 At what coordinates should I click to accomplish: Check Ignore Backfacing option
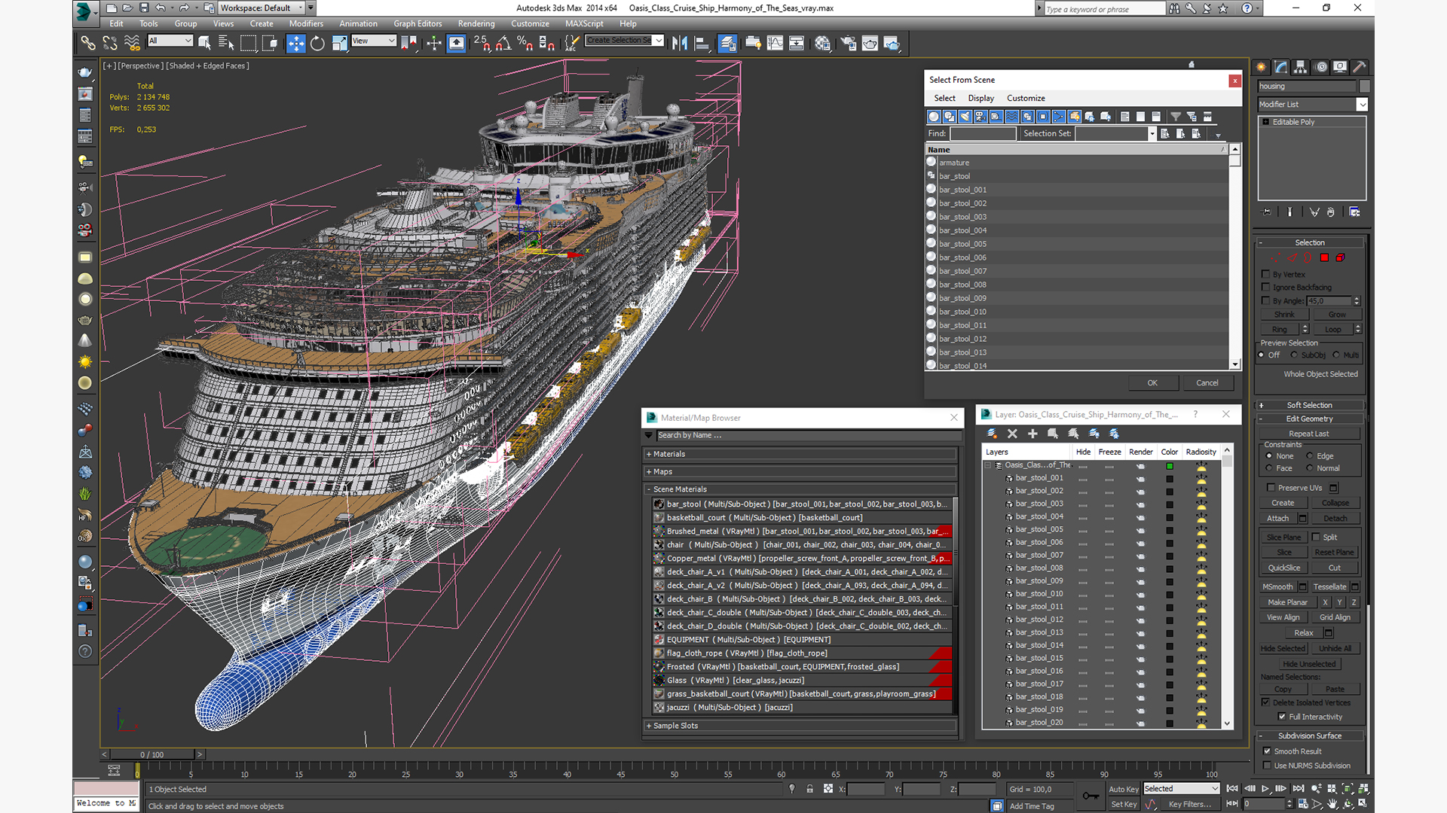point(1266,287)
